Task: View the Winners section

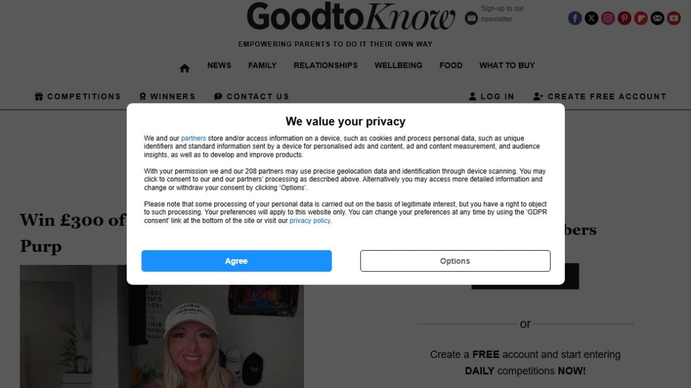Action: pos(168,97)
